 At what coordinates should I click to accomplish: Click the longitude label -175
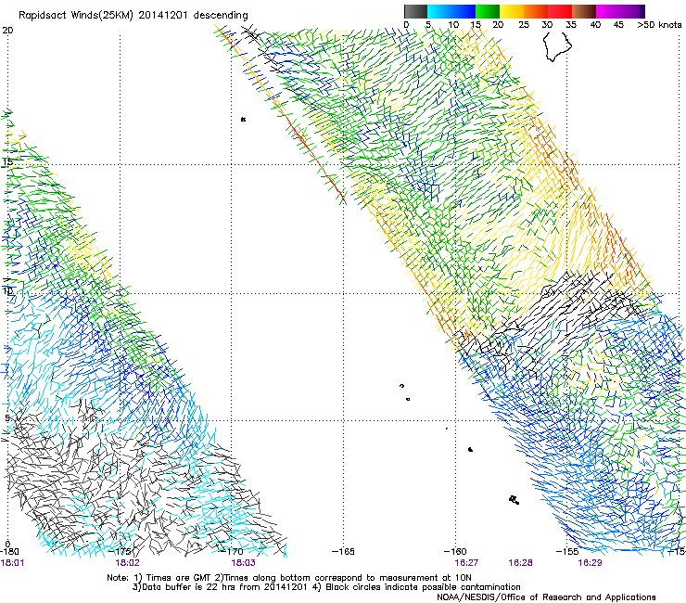121,551
